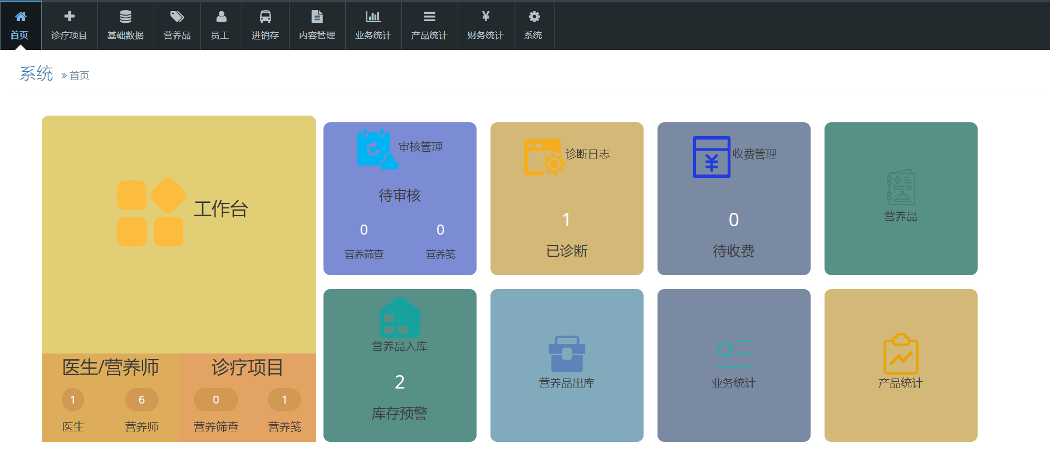Click the 诊断日志 window-gear icon

pyautogui.click(x=544, y=157)
